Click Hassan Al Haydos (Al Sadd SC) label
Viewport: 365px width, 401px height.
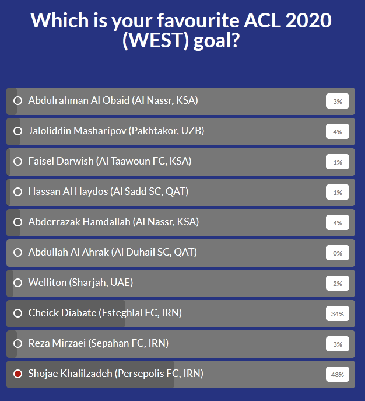point(108,192)
